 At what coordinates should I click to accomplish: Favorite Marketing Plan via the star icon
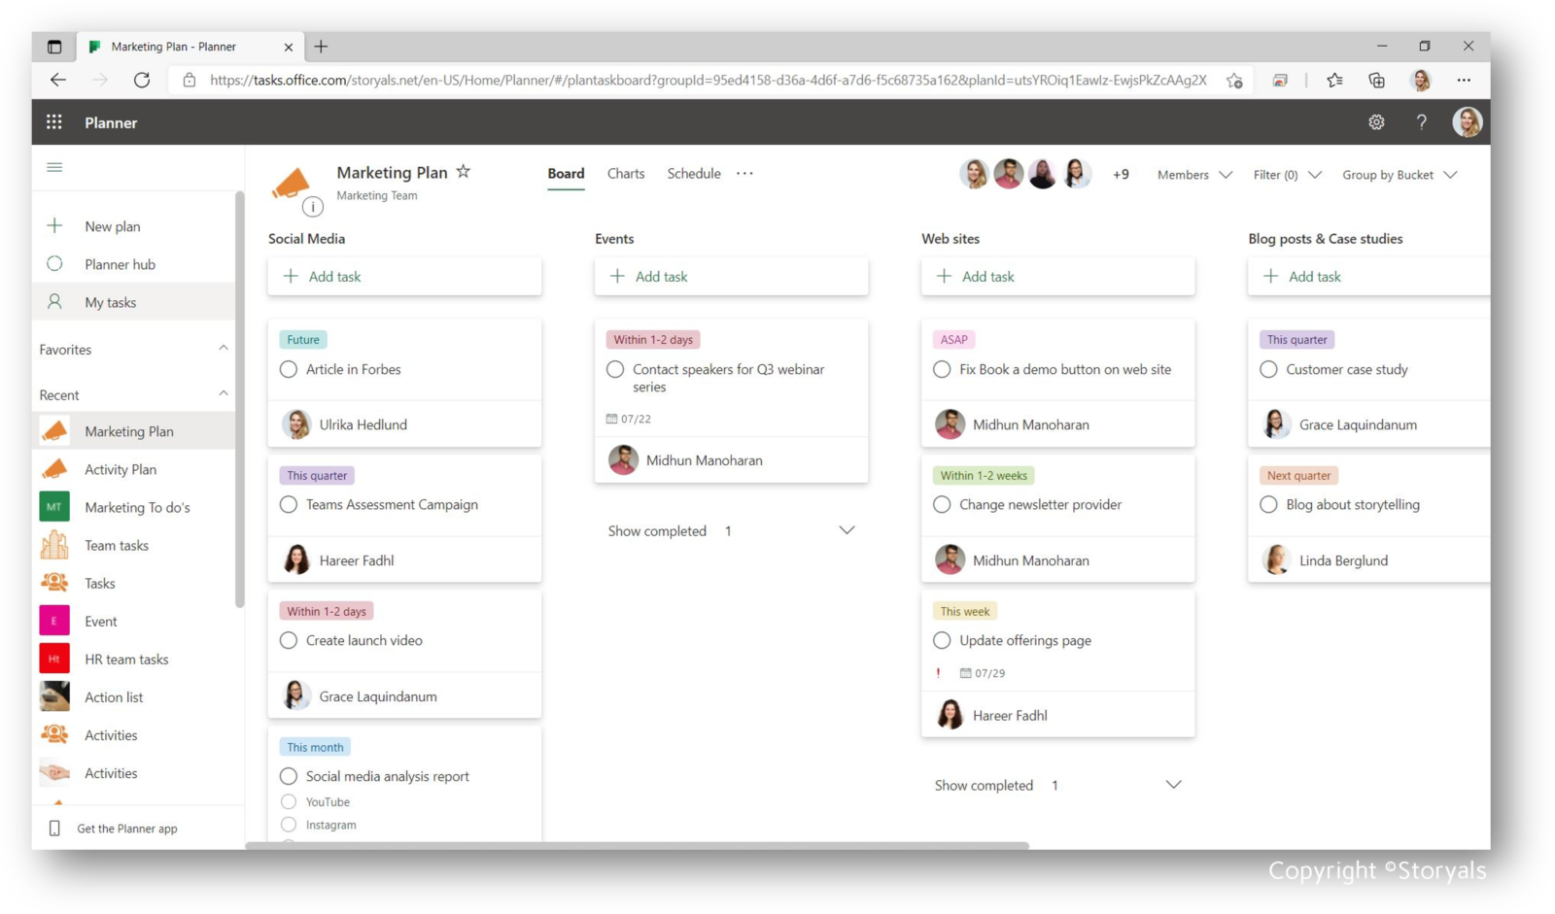tap(464, 171)
